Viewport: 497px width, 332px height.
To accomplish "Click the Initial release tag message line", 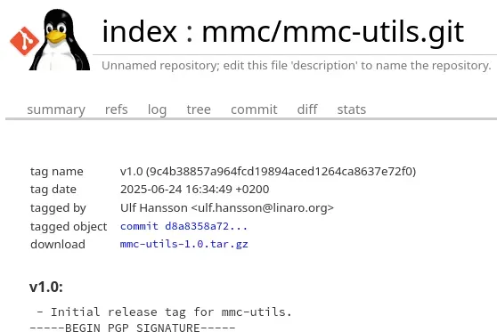I will pos(164,312).
